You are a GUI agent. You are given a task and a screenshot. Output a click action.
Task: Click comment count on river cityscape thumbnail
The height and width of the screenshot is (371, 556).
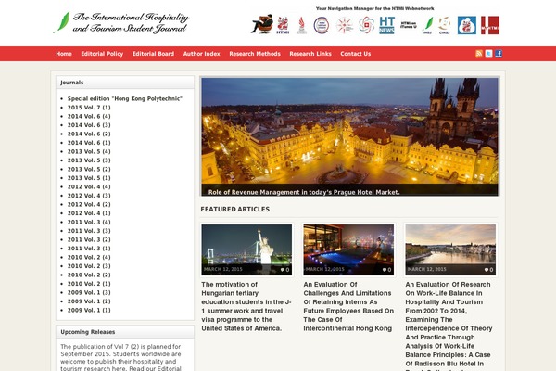488,270
